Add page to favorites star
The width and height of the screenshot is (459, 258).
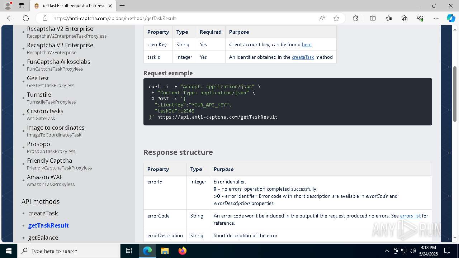point(336,18)
